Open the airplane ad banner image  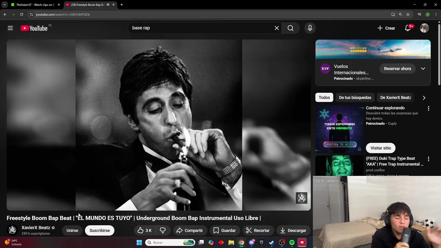(x=373, y=49)
